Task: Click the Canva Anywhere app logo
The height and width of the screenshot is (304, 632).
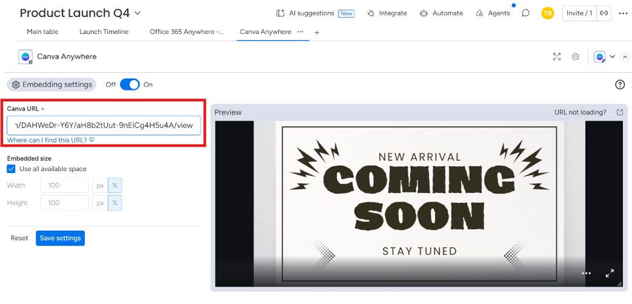Action: point(25,57)
